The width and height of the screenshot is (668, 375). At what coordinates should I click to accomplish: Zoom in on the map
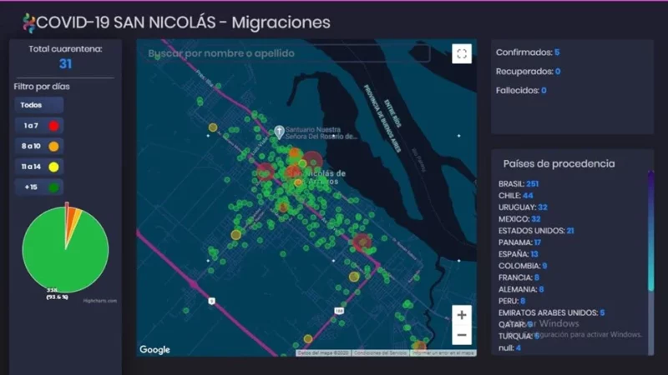coord(461,315)
